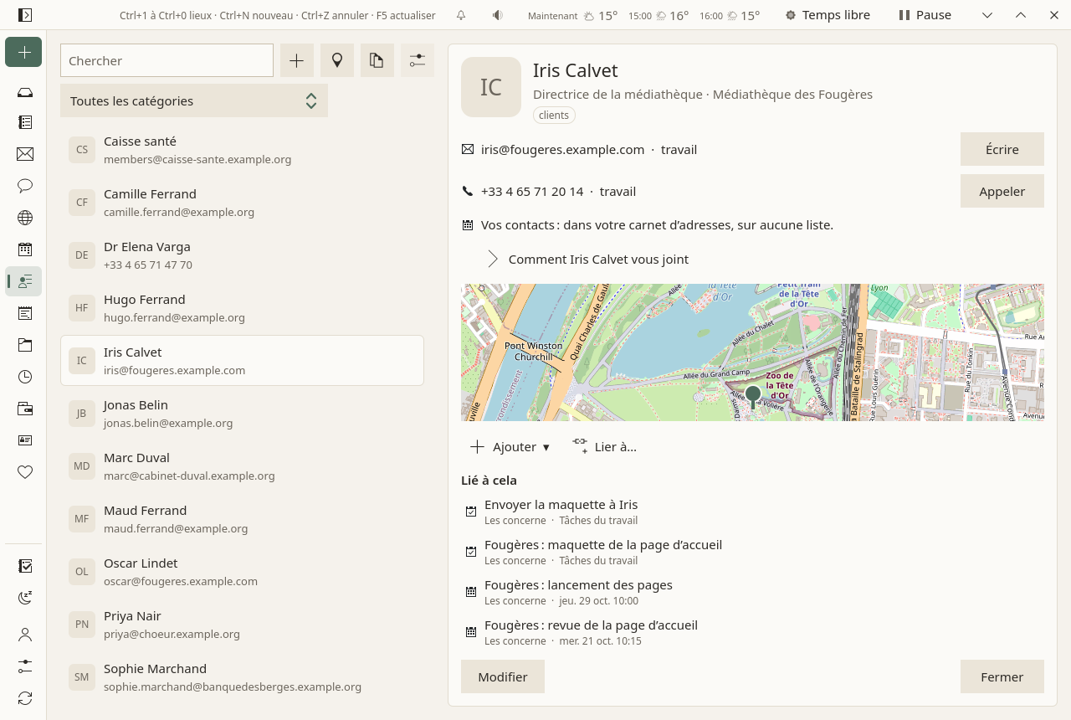Open the Toutes les catégories dropdown
Image resolution: width=1071 pixels, height=720 pixels.
point(194,100)
